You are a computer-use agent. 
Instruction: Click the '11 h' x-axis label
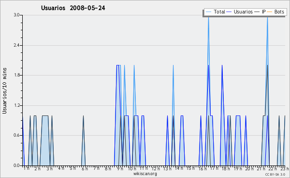[x=144, y=168]
